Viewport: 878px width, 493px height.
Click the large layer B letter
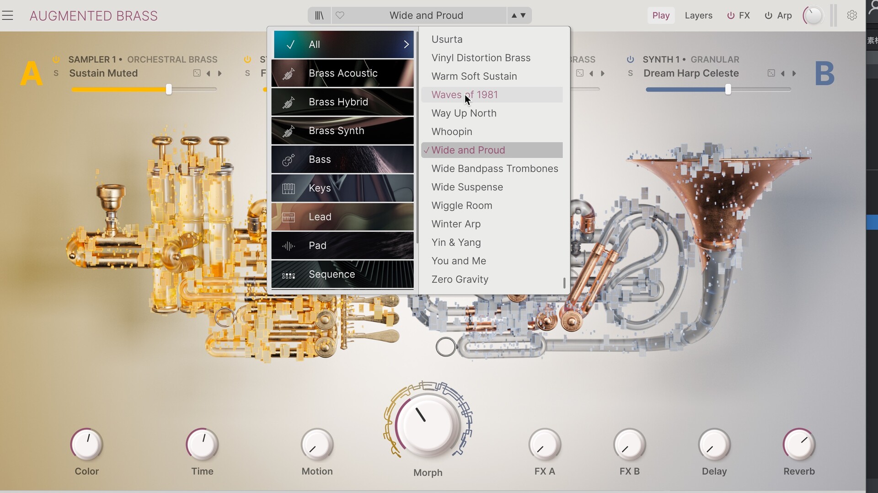(824, 74)
